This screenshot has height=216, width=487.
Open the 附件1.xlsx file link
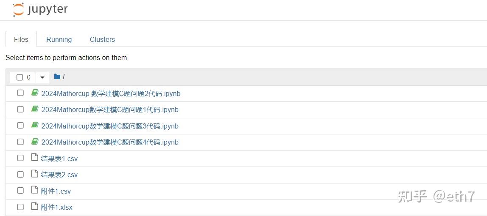pyautogui.click(x=57, y=208)
